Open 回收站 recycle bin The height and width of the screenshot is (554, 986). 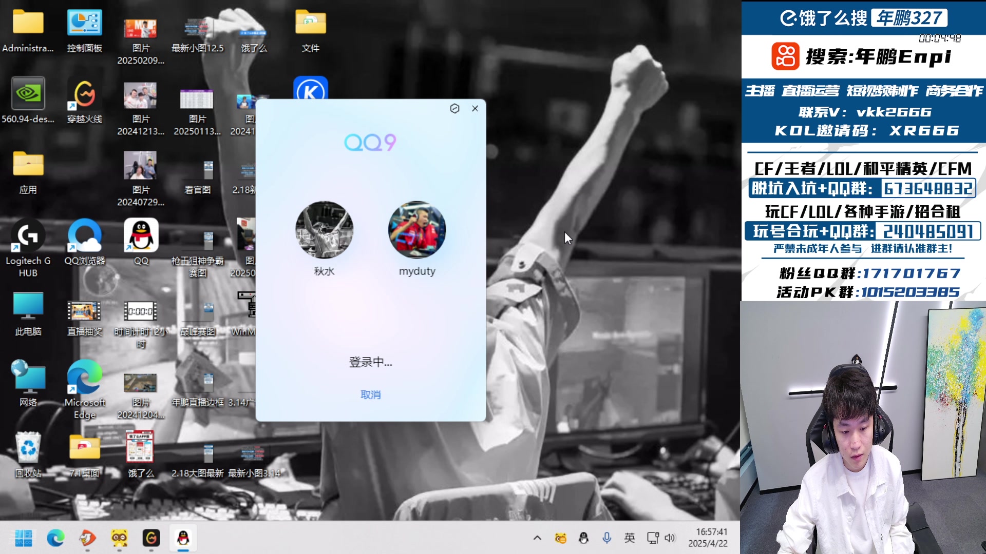click(x=28, y=454)
